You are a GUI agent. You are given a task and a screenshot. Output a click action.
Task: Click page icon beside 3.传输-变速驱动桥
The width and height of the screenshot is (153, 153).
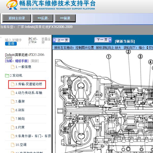pyautogui.click(x=13, y=84)
